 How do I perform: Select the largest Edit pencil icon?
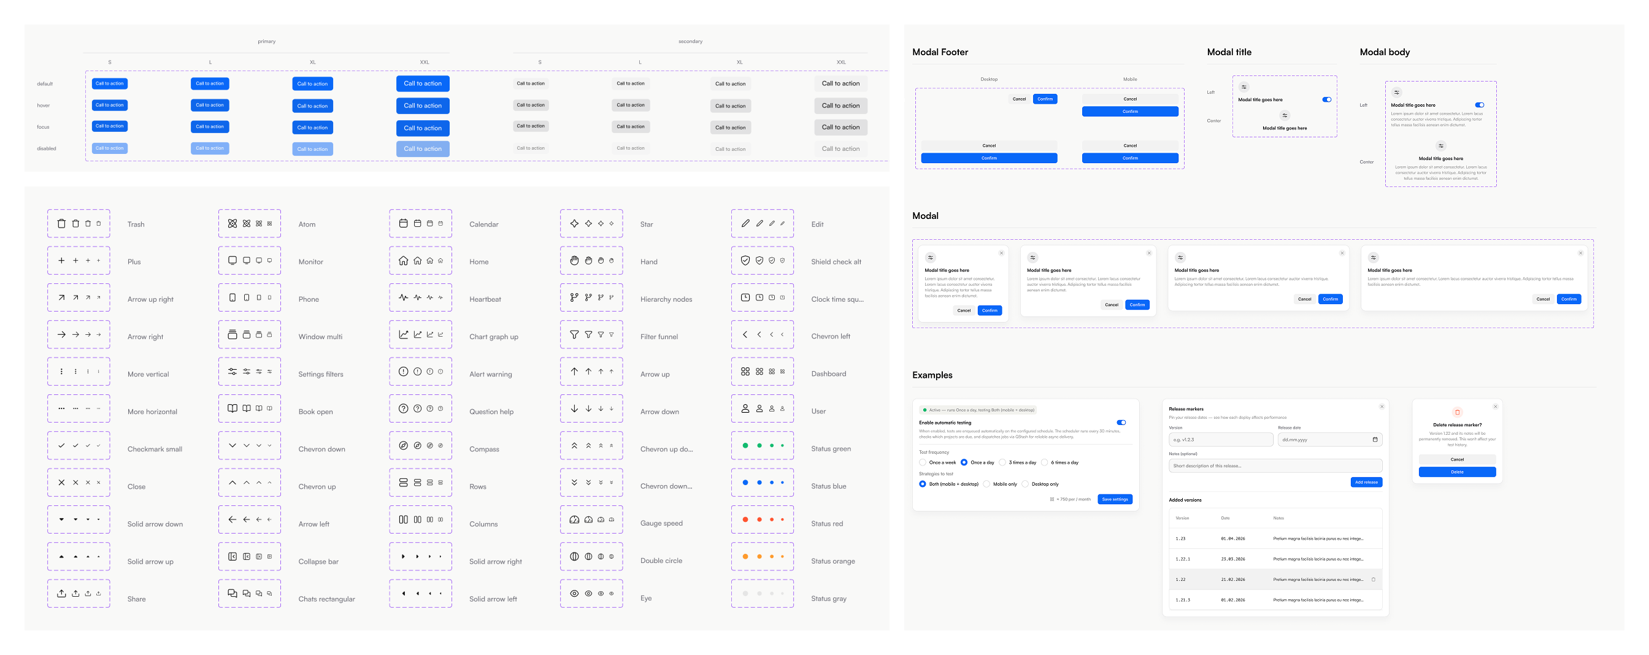click(745, 223)
